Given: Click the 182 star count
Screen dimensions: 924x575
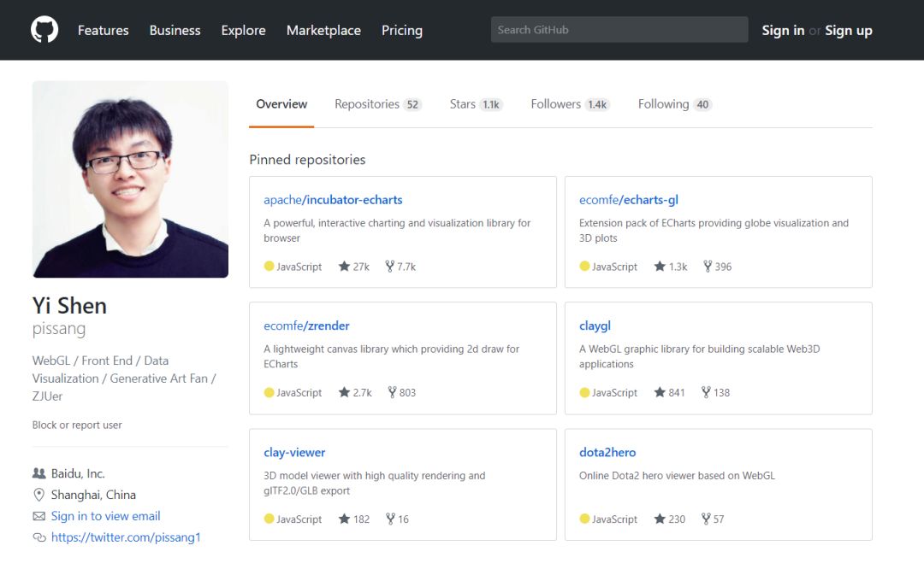Looking at the screenshot, I should coord(361,519).
